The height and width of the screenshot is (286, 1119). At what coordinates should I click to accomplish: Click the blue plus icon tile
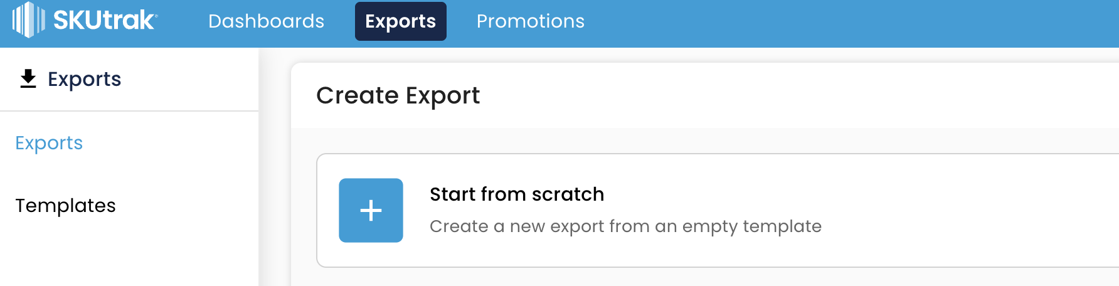(x=371, y=210)
